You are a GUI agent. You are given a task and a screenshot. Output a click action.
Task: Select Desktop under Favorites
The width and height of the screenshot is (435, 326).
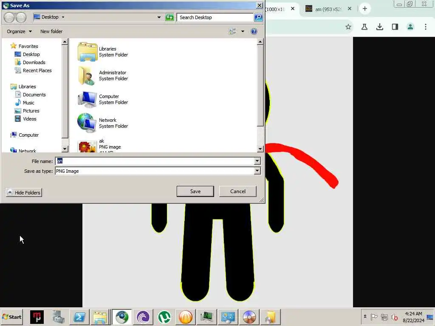pyautogui.click(x=28, y=54)
